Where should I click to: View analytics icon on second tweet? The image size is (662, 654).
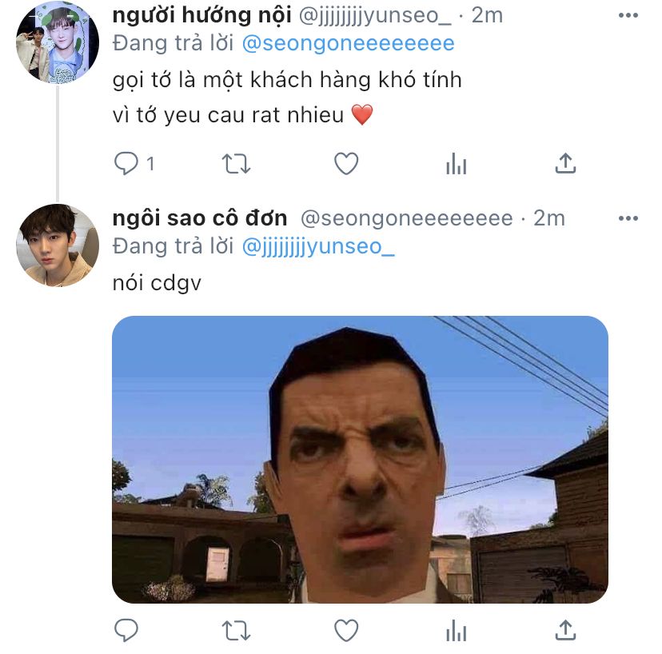[x=456, y=631]
